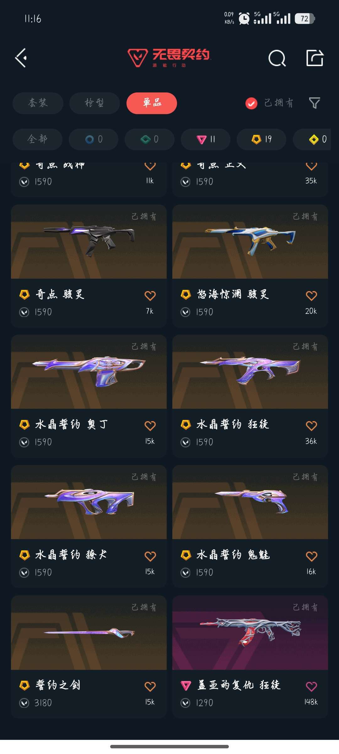Select the orange tier filter showing 19

(261, 139)
